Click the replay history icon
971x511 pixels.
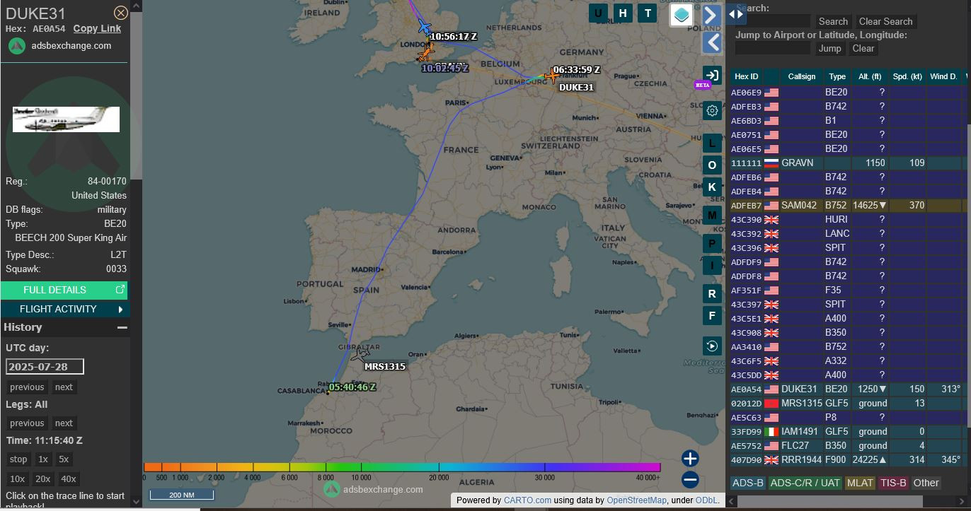pos(712,346)
